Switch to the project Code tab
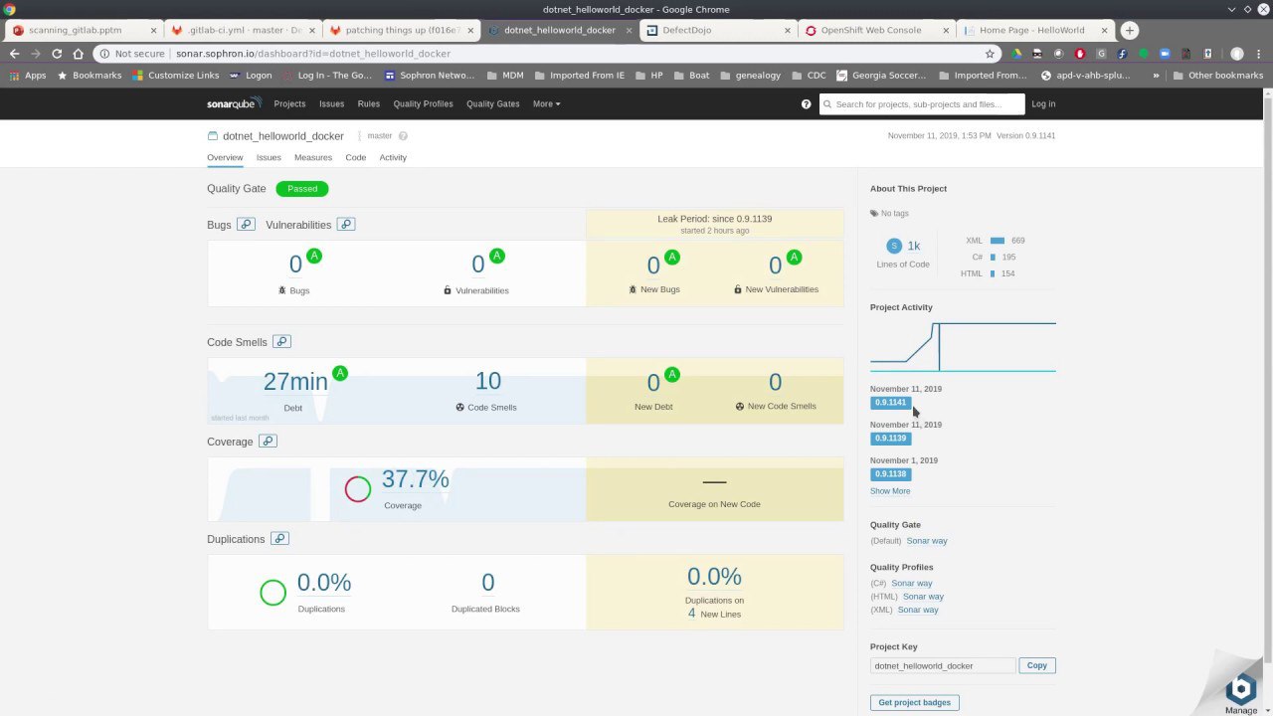Image resolution: width=1273 pixels, height=716 pixels. pos(355,157)
